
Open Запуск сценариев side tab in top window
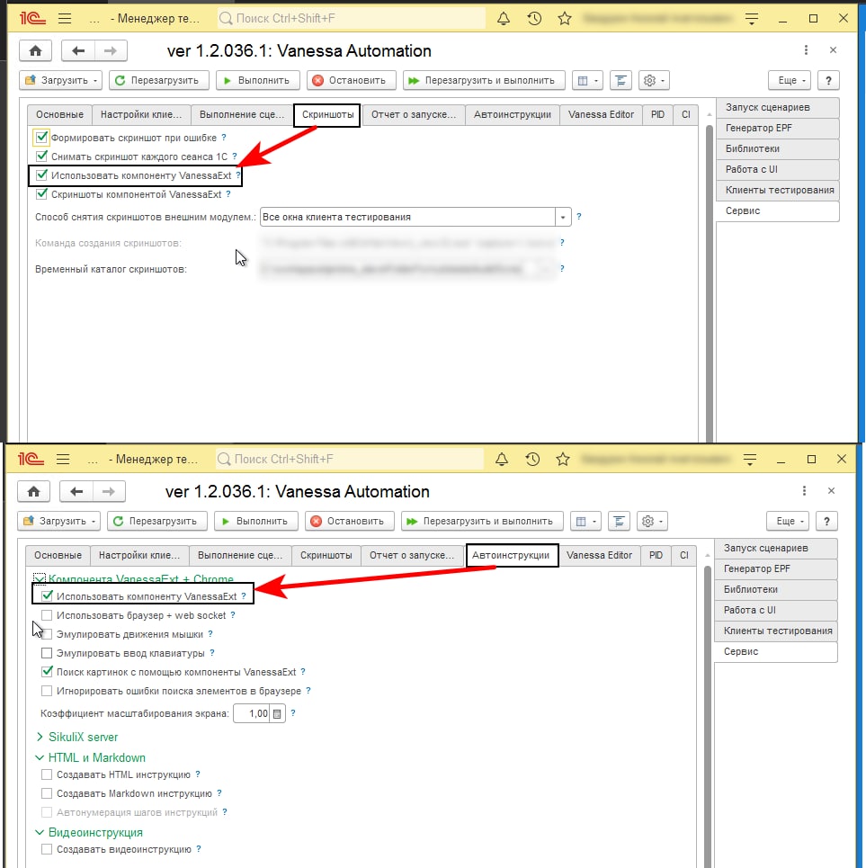click(778, 107)
